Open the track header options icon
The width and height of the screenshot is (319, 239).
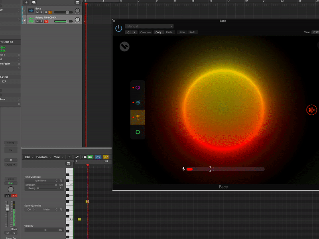pos(77,2)
